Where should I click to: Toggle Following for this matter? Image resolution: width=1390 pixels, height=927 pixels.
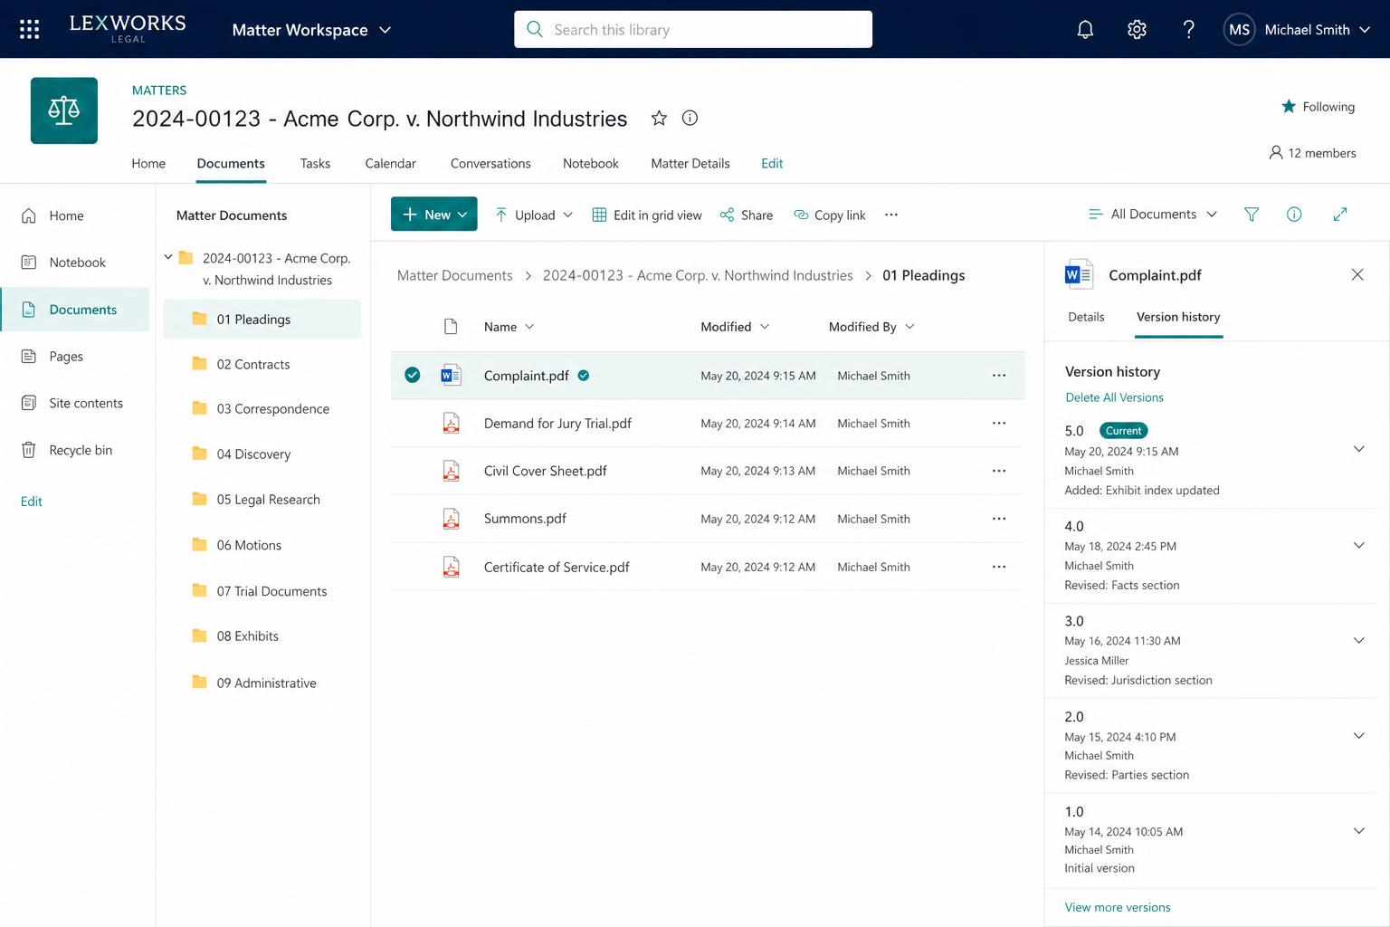pos(1318,107)
